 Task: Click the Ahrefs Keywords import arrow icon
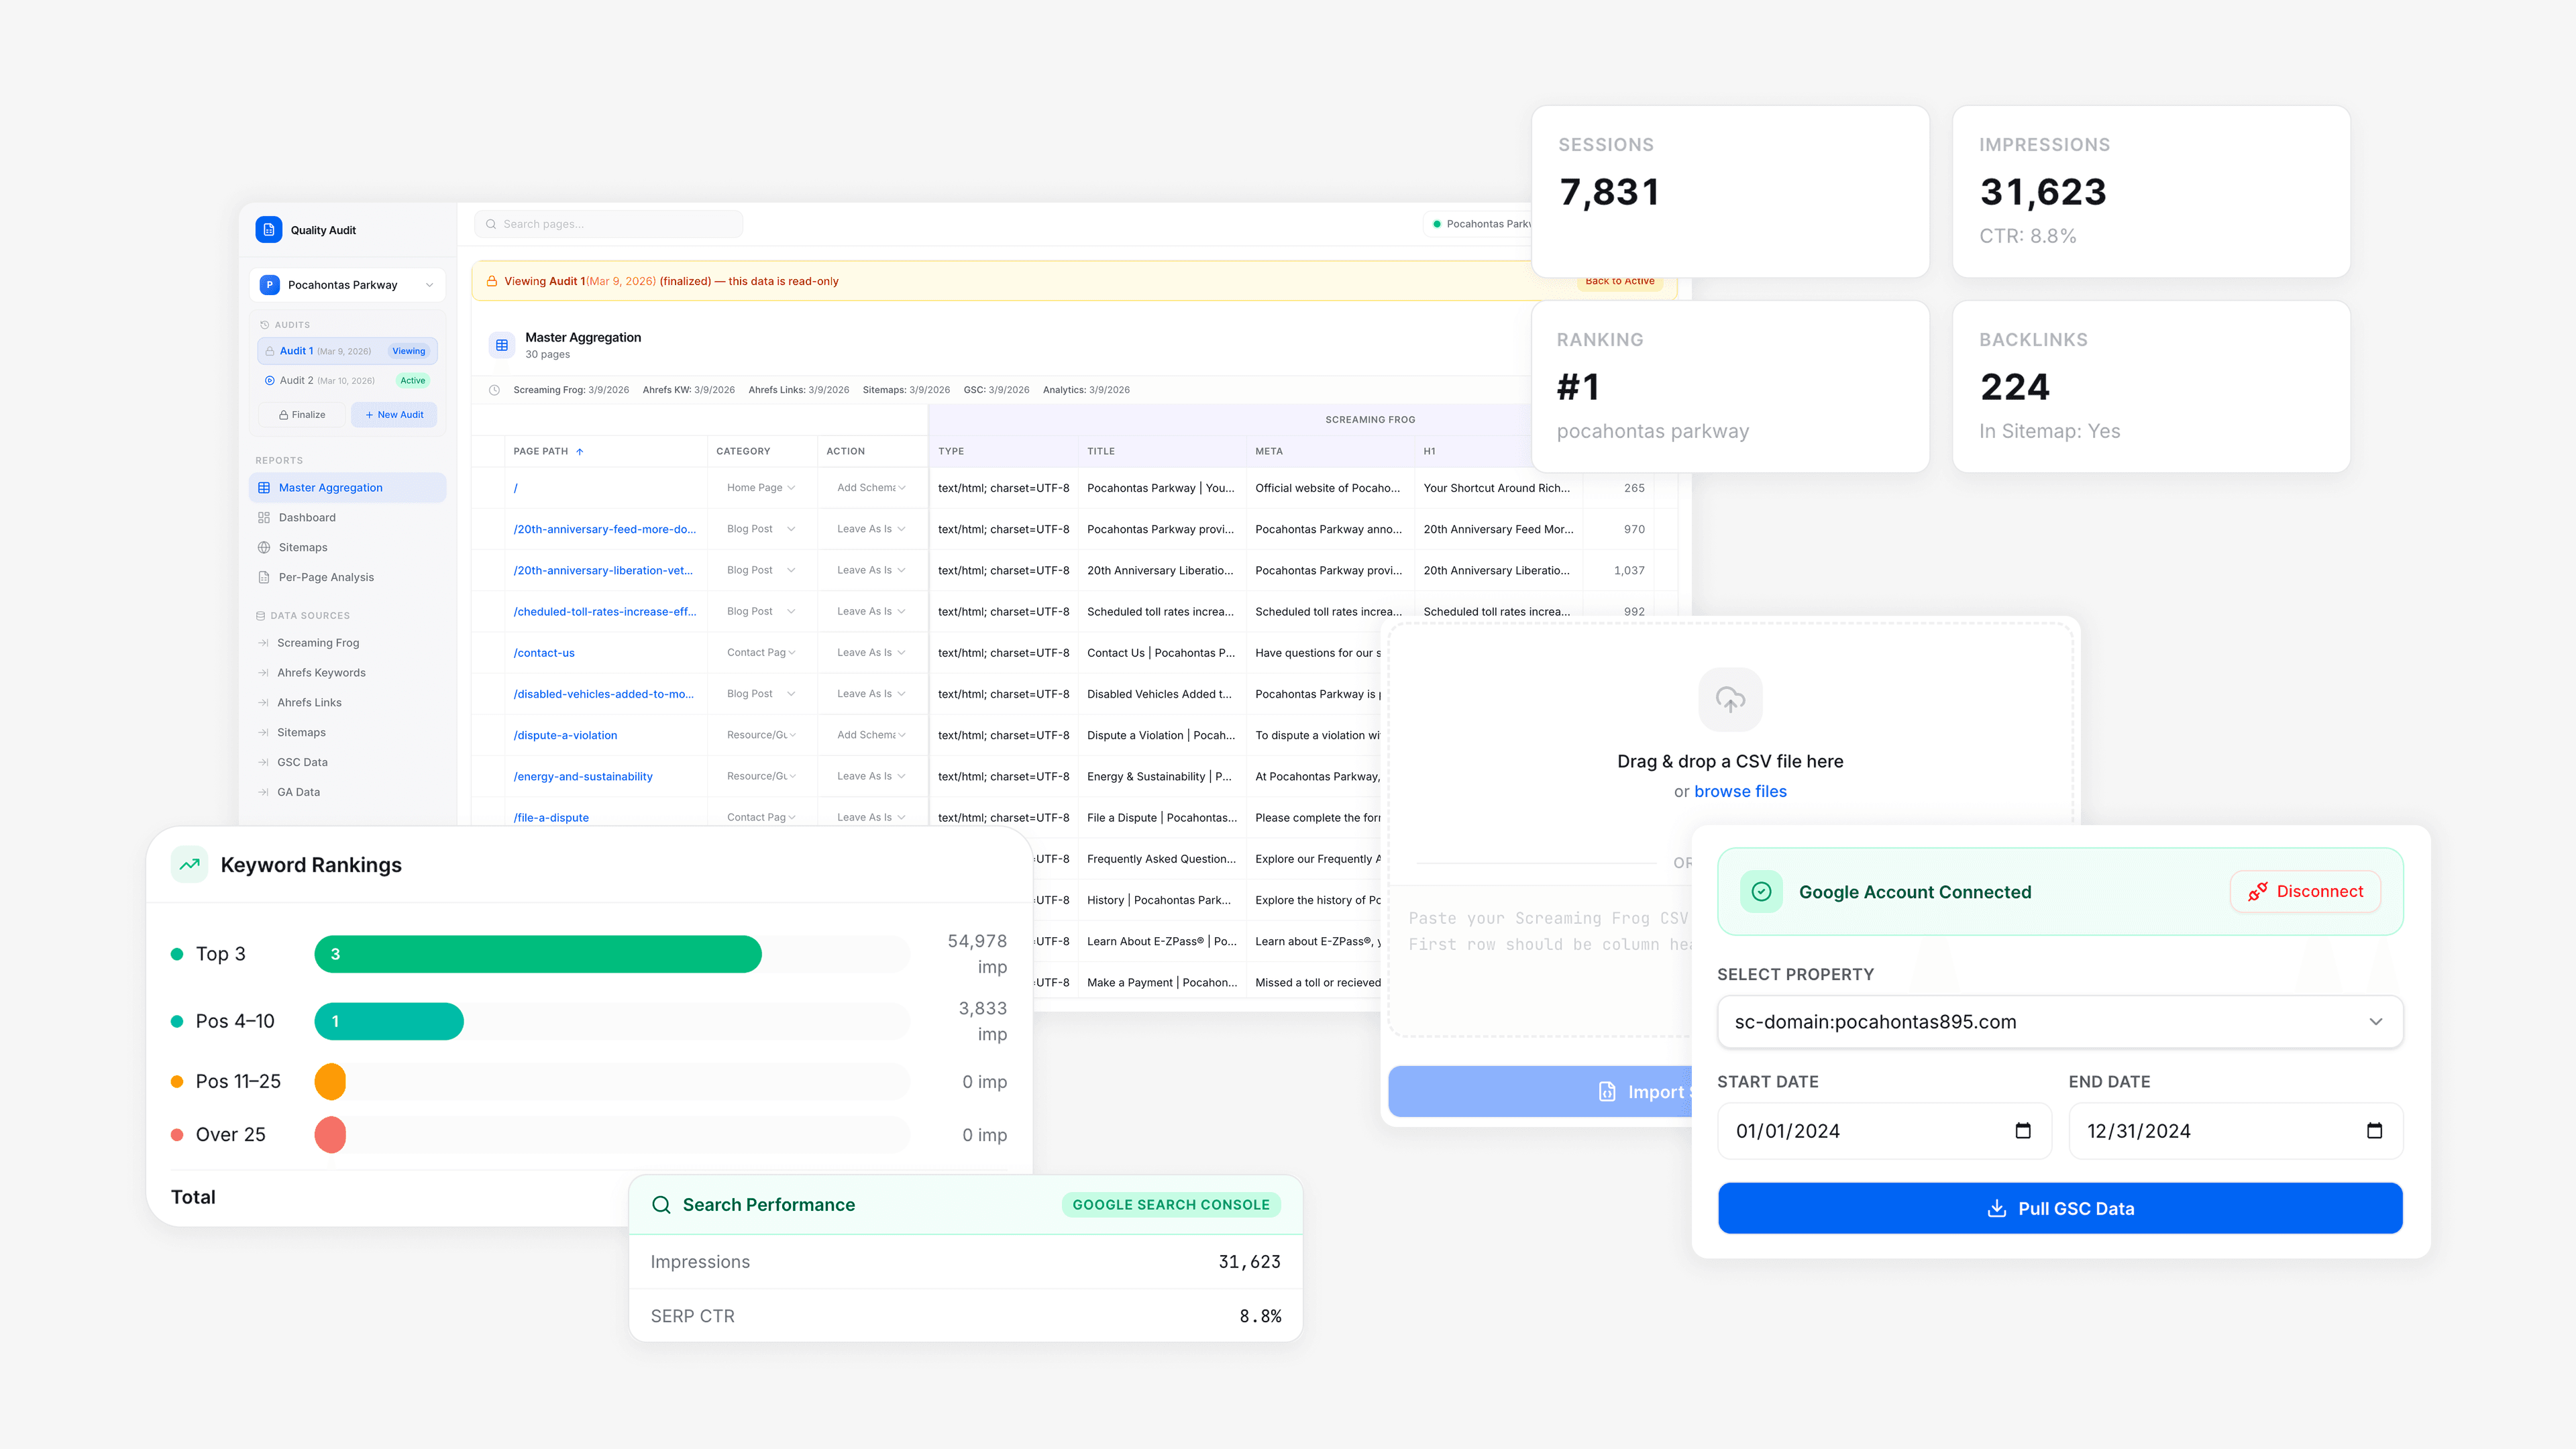263,673
